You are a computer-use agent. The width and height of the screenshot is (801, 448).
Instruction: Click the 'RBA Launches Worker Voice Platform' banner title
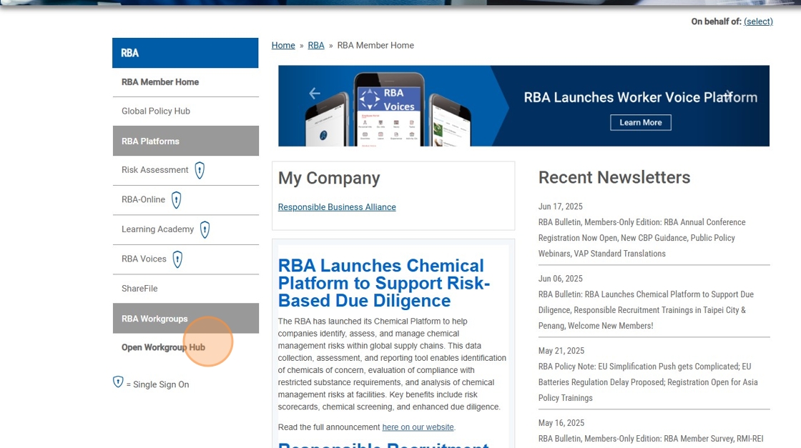[x=641, y=97]
